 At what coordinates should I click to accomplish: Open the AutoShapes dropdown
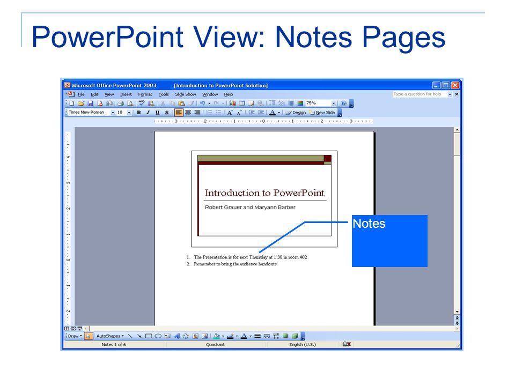(110, 336)
